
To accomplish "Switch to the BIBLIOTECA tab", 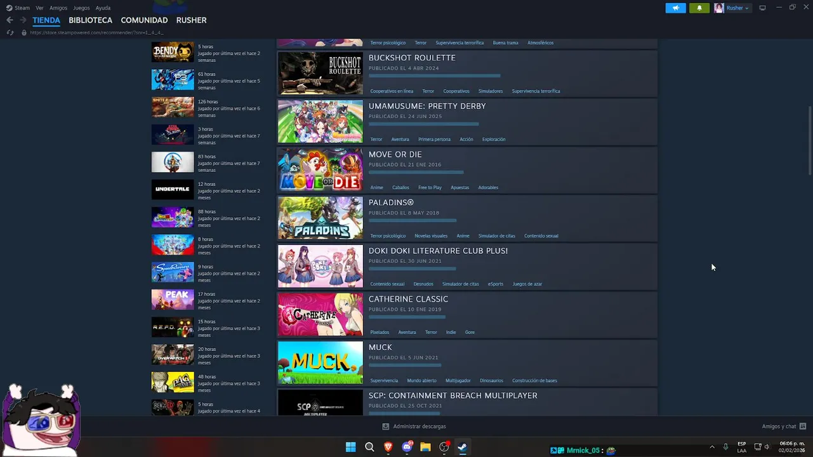I will coord(90,20).
